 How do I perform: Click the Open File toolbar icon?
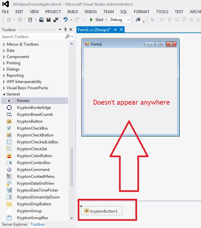tap(41, 20)
